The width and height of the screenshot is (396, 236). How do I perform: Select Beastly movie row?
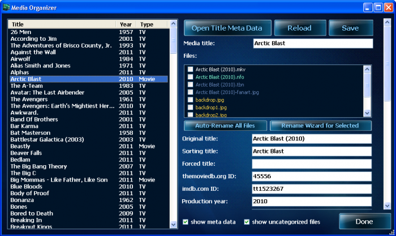pyautogui.click(x=89, y=147)
